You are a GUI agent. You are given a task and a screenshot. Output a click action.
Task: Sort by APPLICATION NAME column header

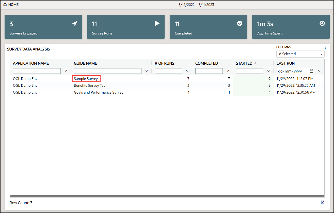click(31, 63)
